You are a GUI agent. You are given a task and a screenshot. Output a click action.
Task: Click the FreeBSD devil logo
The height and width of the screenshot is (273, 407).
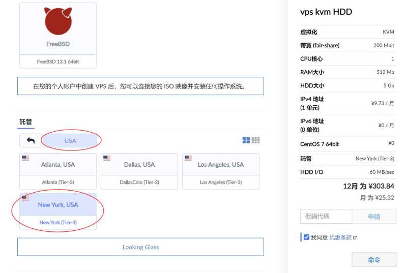(x=57, y=21)
